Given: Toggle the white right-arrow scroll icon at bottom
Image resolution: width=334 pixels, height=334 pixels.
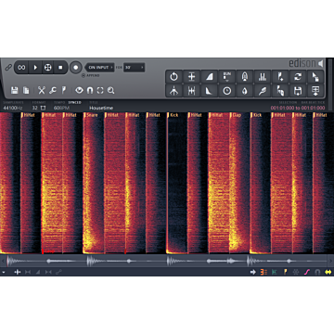Looking at the screenshot, I should tap(253, 272).
